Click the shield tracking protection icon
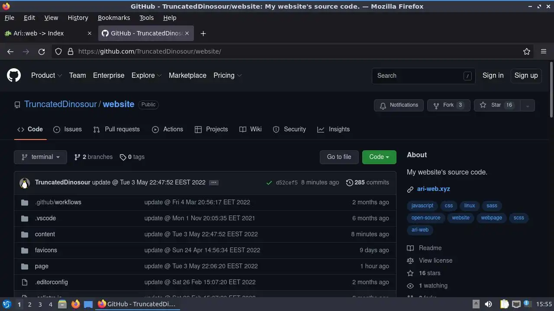This screenshot has width=554, height=311. tap(58, 51)
